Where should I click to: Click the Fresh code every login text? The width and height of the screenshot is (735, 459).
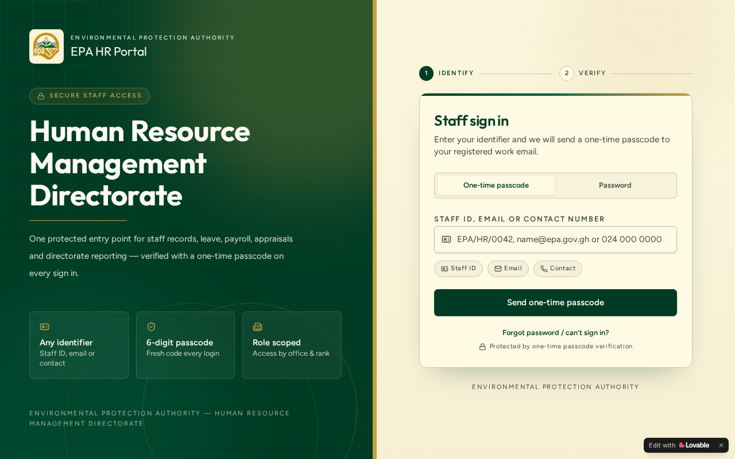[x=183, y=353]
